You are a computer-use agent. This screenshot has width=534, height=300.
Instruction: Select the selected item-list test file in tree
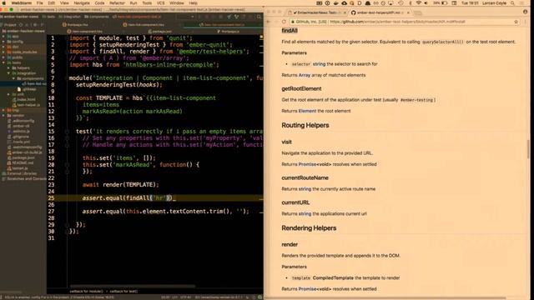coord(34,83)
